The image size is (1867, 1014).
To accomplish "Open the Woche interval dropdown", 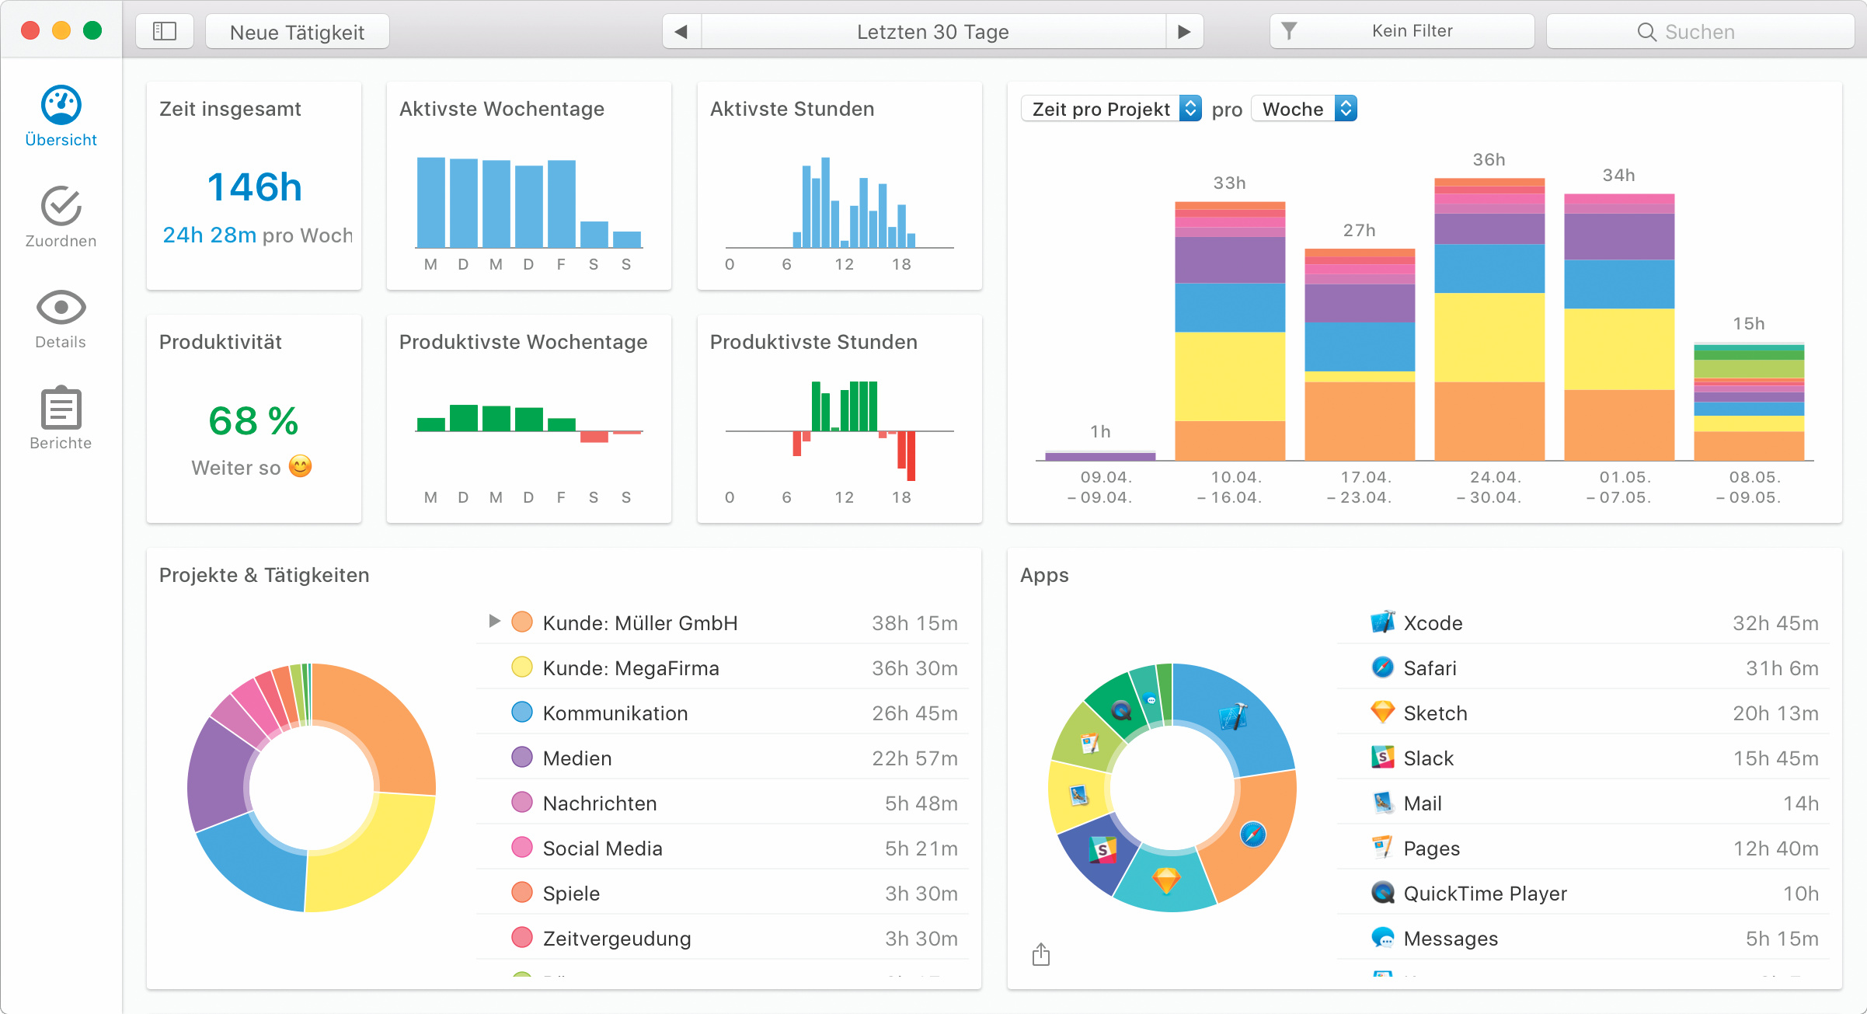I will click(x=1304, y=109).
